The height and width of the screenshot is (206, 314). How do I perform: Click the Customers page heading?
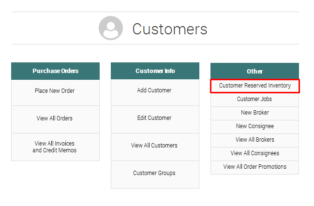(170, 29)
